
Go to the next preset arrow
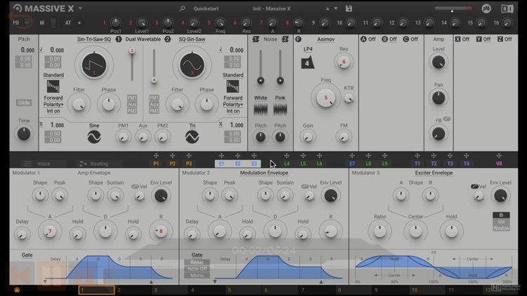(x=336, y=8)
